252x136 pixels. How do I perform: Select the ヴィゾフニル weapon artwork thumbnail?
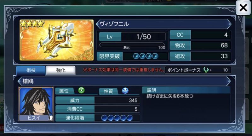[57, 40]
